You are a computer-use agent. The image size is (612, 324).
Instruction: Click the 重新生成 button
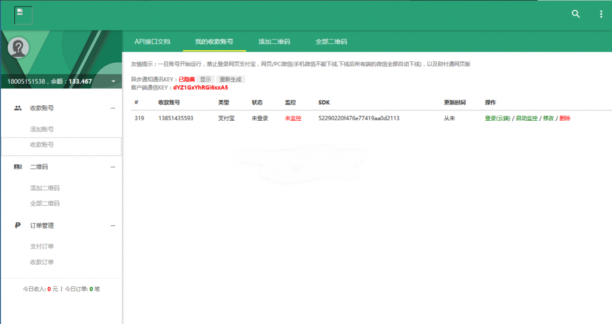[x=230, y=80]
